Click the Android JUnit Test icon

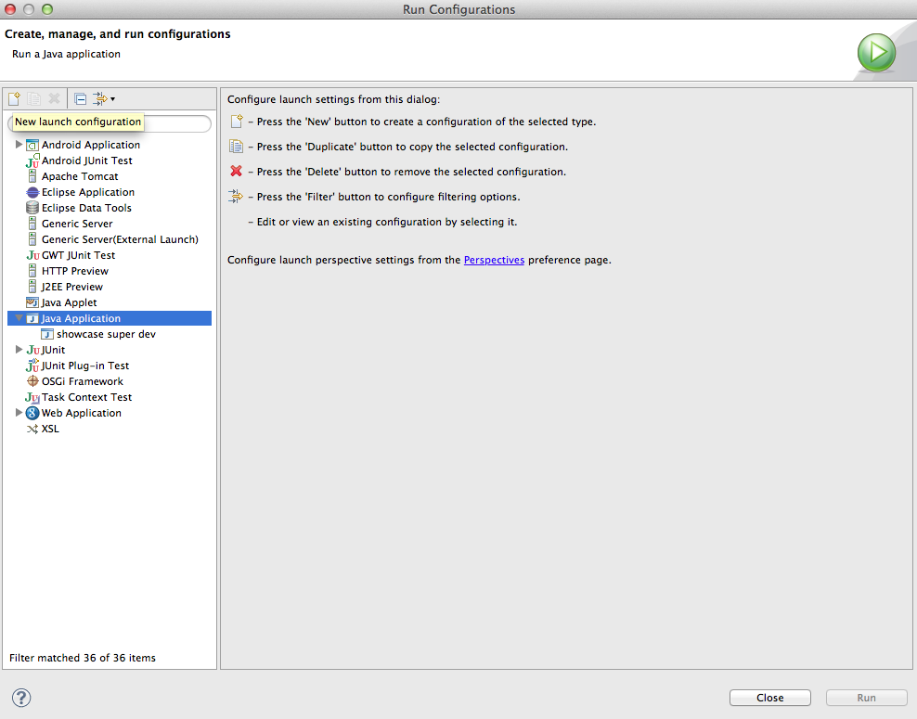click(x=32, y=160)
